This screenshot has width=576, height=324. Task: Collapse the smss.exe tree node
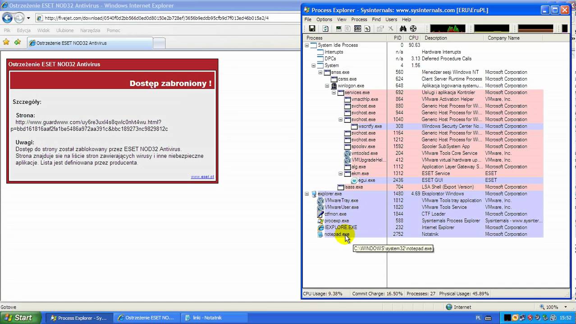pos(320,72)
